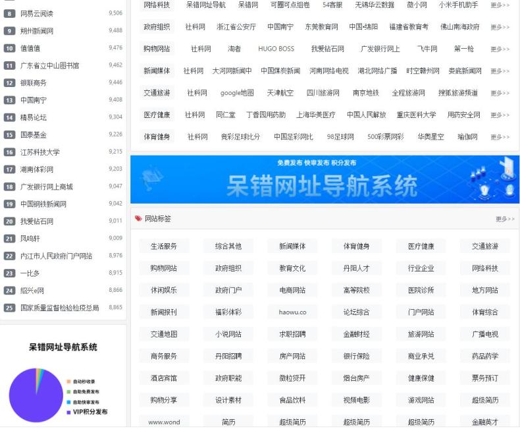Open 湖南体彩网 in the ranking list
Image resolution: width=520 pixels, height=429 pixels.
[36, 169]
